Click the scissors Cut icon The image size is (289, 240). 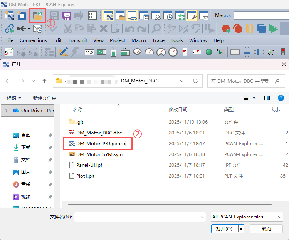point(68,29)
